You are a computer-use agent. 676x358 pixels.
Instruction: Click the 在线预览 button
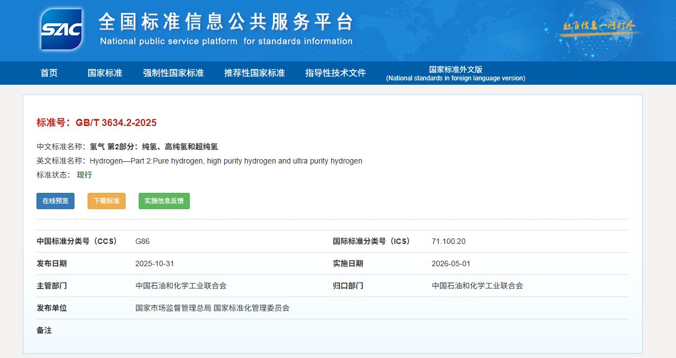click(55, 201)
